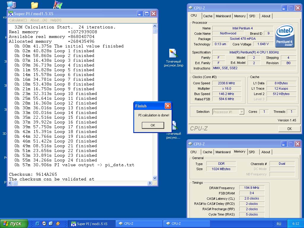Open Memory tab in upper CPU-Z window
The width and height of the screenshot is (304, 228).
(240, 16)
